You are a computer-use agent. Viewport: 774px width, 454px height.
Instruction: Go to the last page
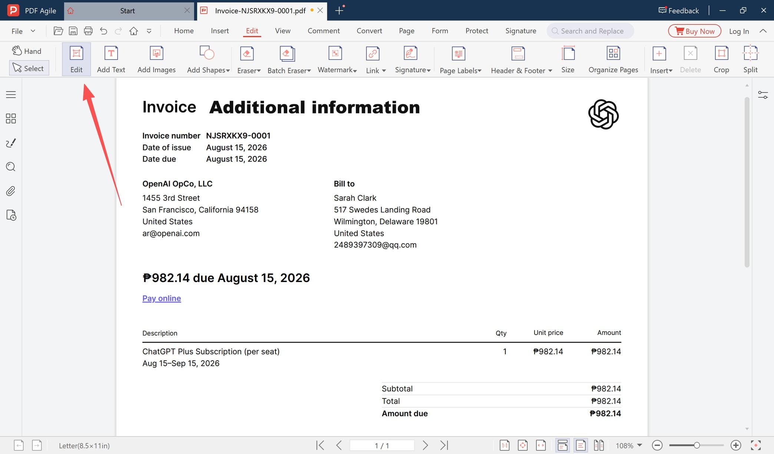click(444, 445)
